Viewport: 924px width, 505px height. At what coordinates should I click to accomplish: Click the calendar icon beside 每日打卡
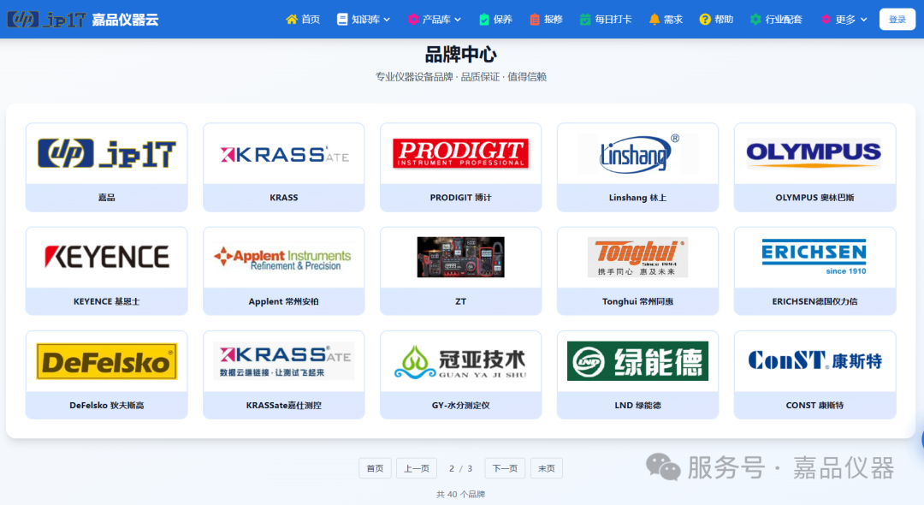click(x=585, y=20)
